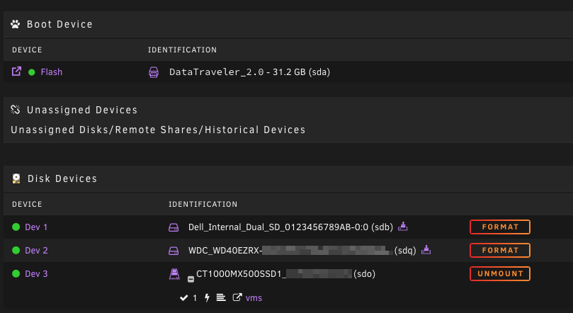The image size is (573, 313).
Task: Click the lightning bolt icon under CT1000MX500SSD1
Action: [208, 297]
